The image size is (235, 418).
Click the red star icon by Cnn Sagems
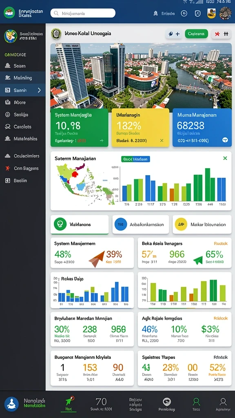coord(8,168)
